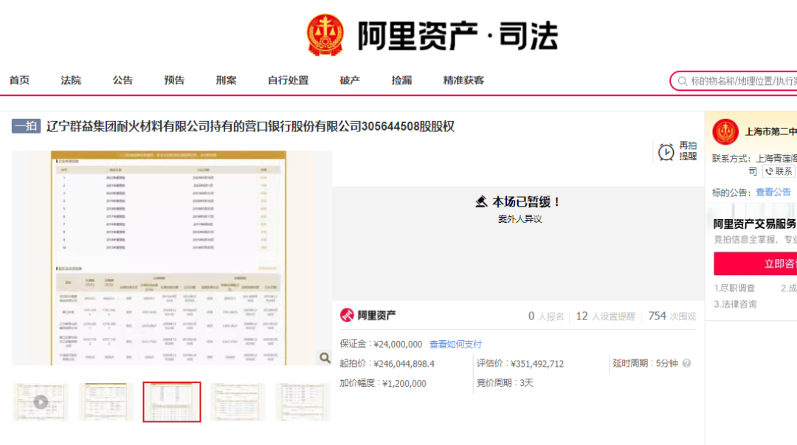
Task: Click the red 立即咨询 button
Action: tap(756, 263)
